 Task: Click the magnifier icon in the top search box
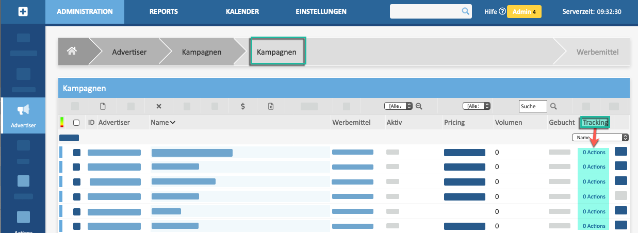[x=465, y=11]
